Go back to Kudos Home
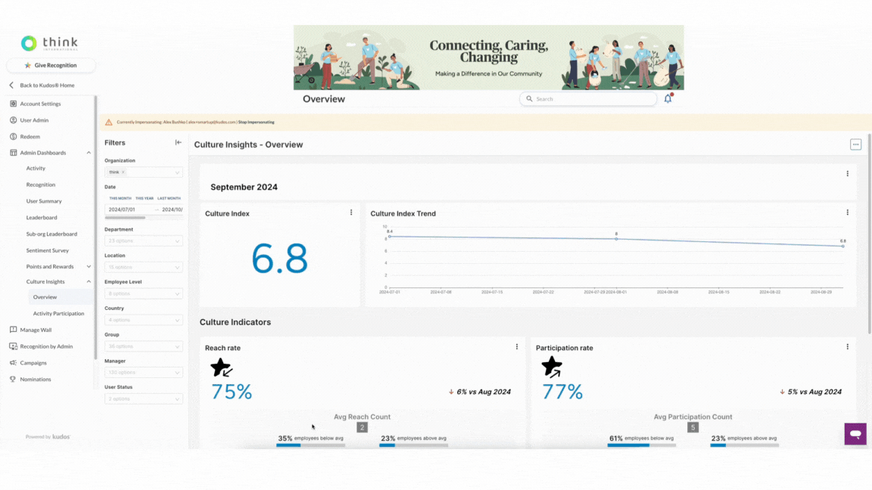Viewport: 872px width, 490px height. click(x=42, y=85)
